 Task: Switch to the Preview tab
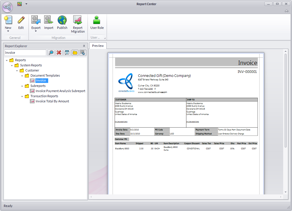(x=98, y=46)
